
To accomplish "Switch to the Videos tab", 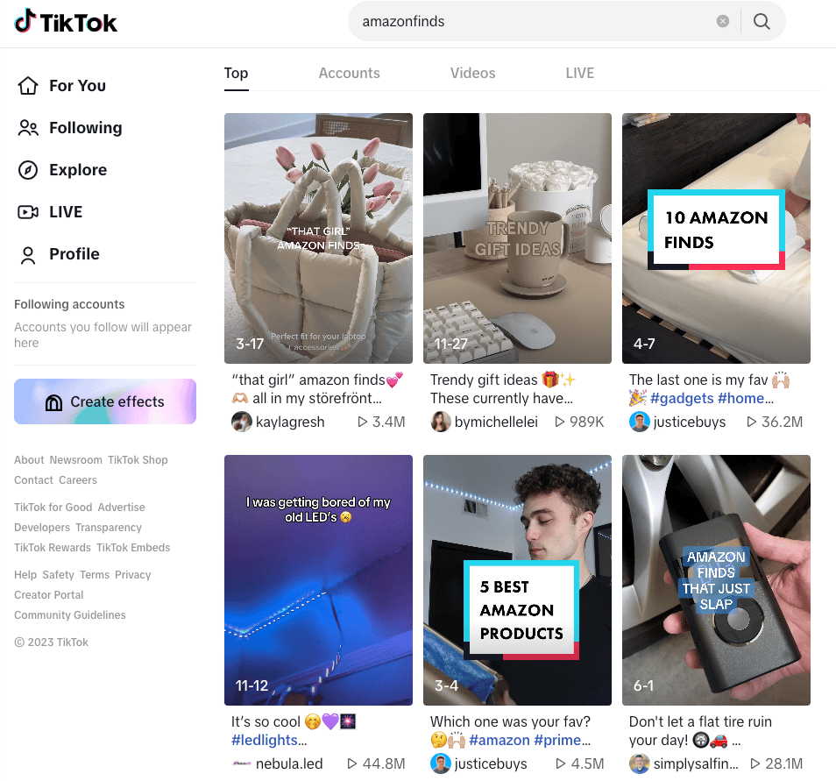I will 473,74.
